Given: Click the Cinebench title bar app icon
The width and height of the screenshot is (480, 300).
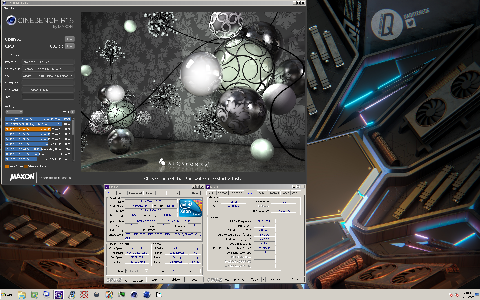Looking at the screenshot, I should 4,3.
